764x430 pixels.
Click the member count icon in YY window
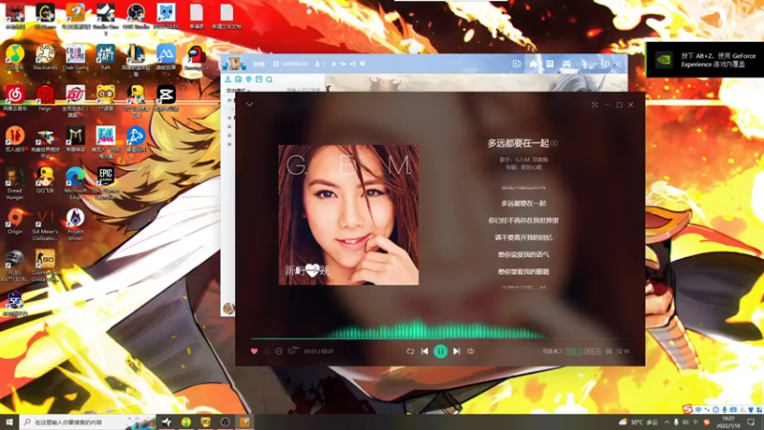point(320,64)
